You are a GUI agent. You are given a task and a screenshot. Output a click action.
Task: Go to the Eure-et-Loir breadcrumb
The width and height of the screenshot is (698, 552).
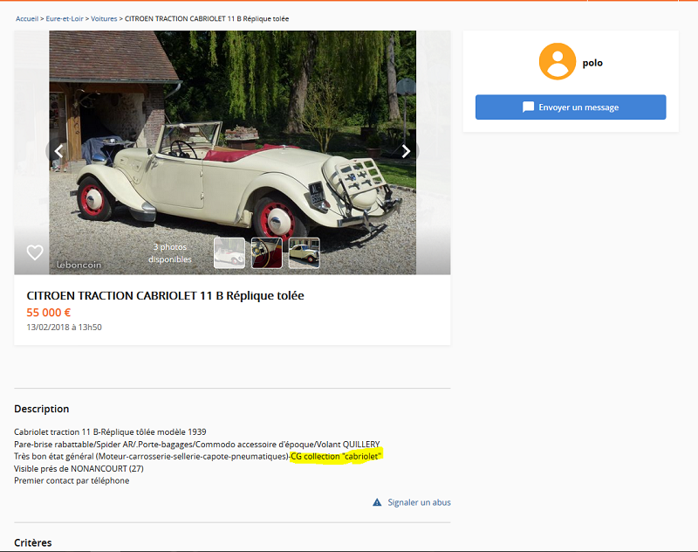coord(65,18)
